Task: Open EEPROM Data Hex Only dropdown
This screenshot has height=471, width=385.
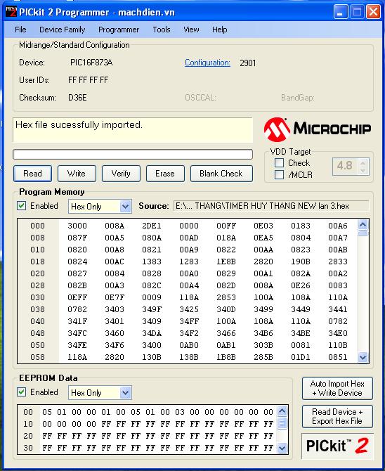Action: click(125, 393)
